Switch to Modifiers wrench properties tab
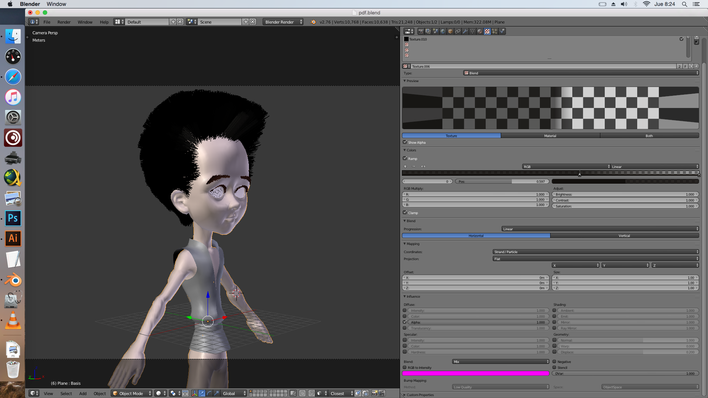The image size is (708, 398). (x=465, y=31)
